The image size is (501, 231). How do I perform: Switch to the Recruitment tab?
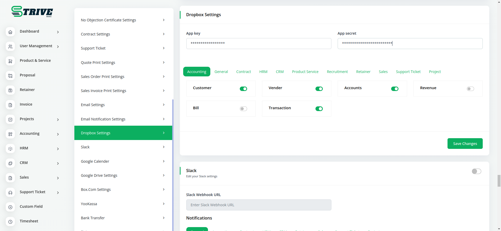point(337,72)
